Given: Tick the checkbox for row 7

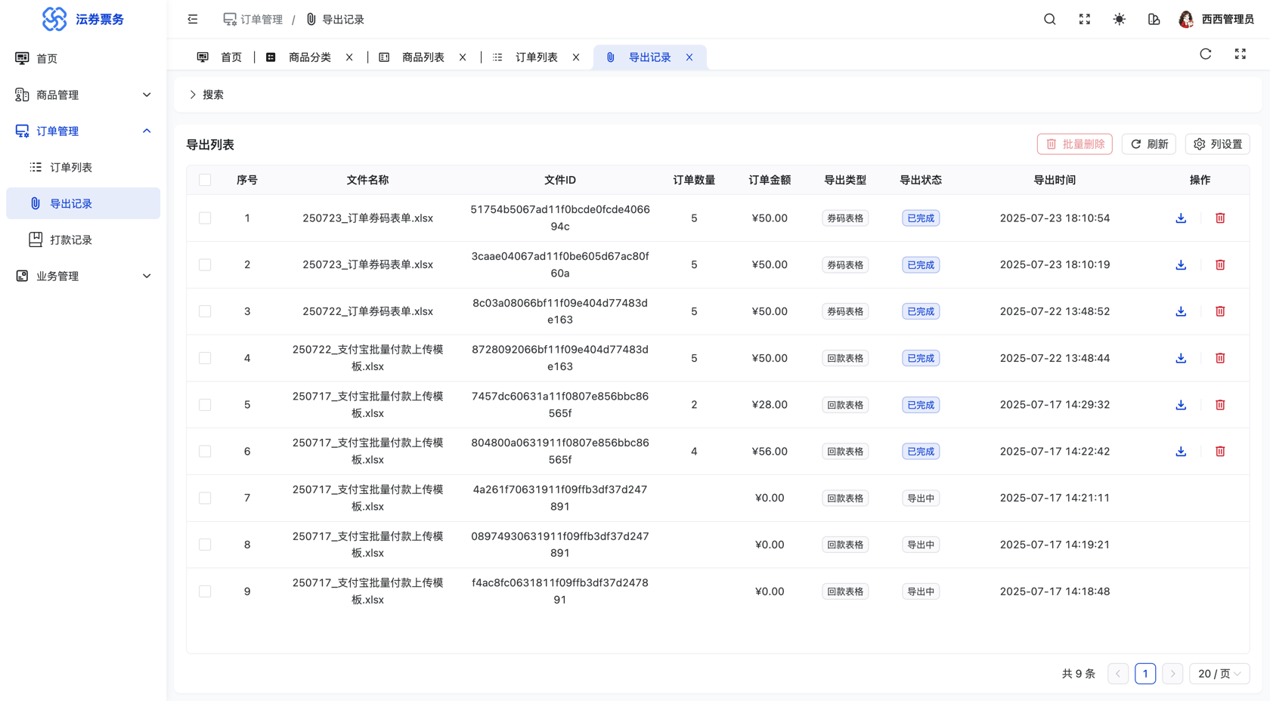Looking at the screenshot, I should (205, 499).
